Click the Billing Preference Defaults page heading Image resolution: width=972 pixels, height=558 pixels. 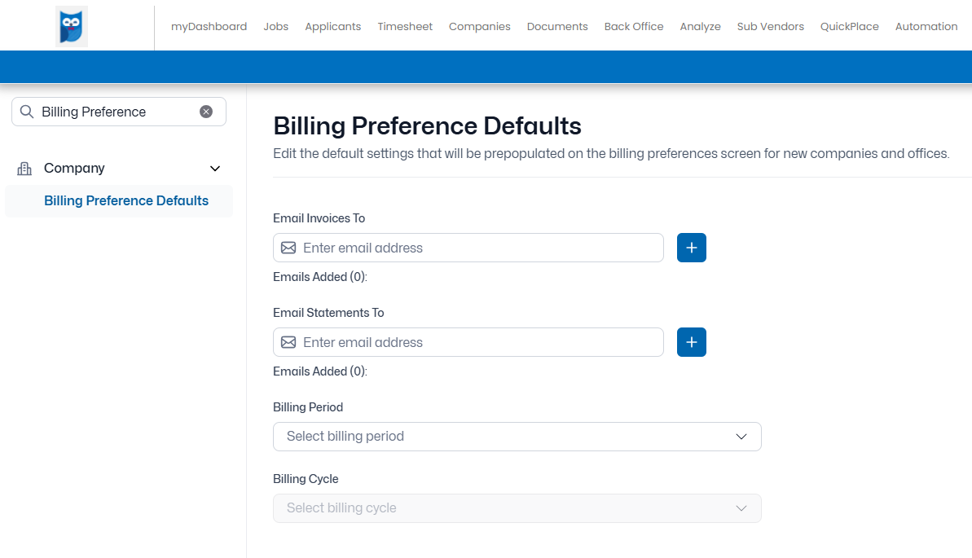(x=427, y=126)
